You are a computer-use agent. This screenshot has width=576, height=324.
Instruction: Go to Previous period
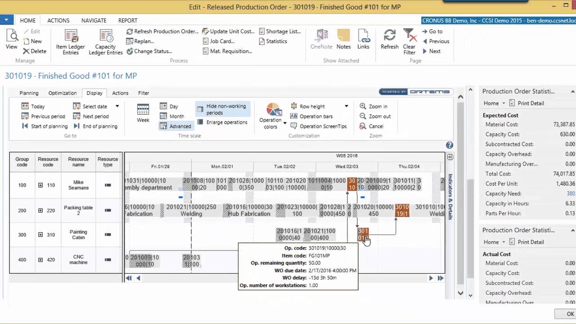pos(43,117)
